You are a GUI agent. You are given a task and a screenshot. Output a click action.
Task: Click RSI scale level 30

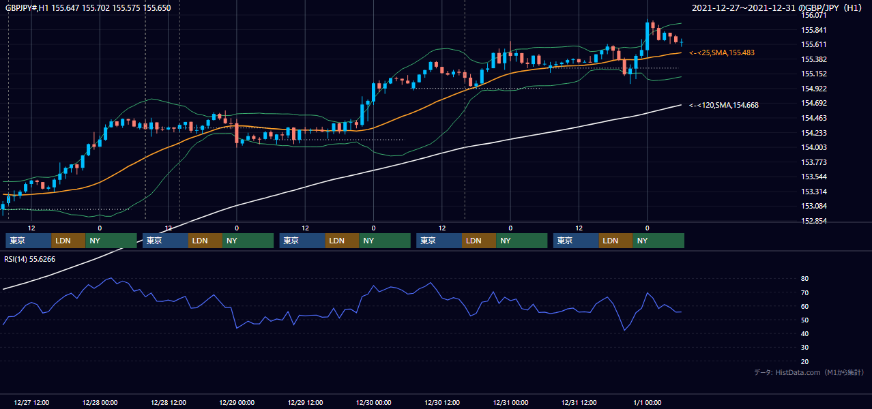(x=805, y=347)
